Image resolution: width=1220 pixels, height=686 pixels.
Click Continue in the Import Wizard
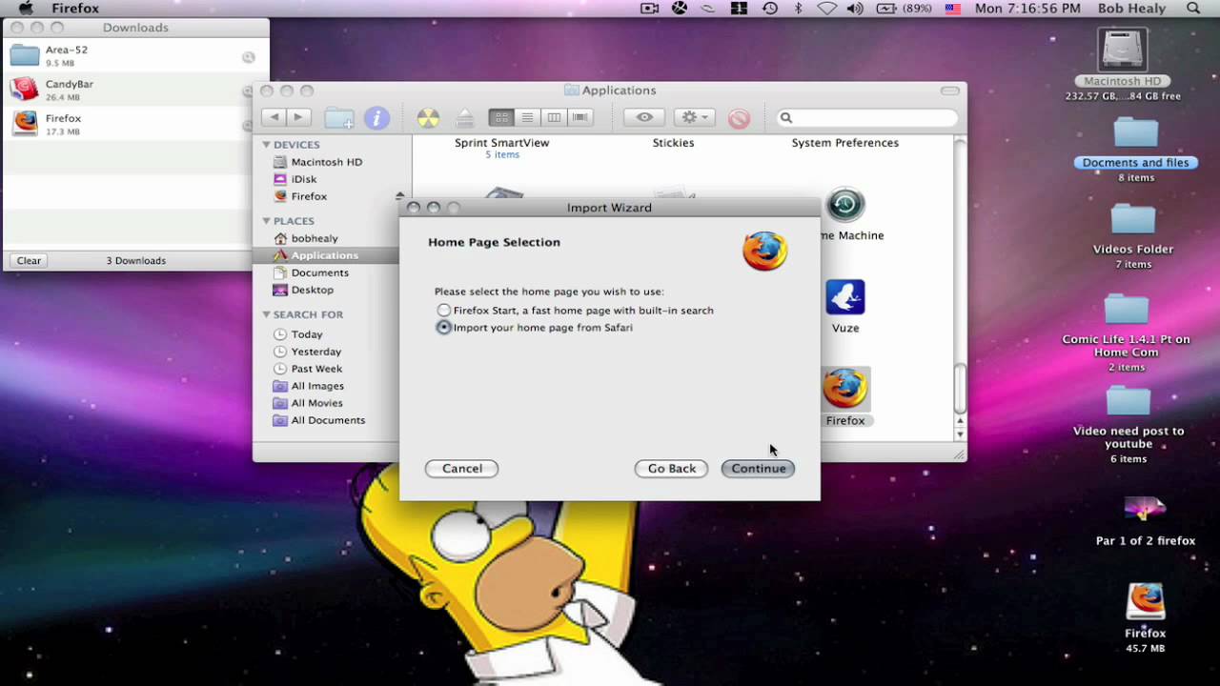coord(758,469)
